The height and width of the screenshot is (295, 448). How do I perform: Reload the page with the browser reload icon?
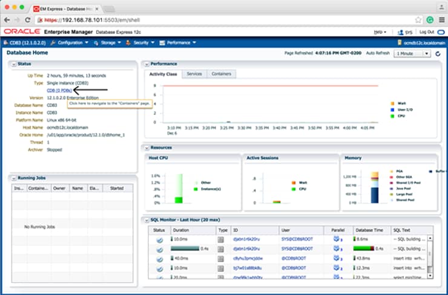tap(27, 20)
